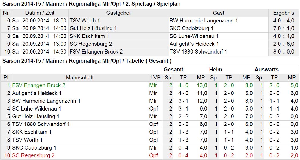
Task: Click Gut Holz Häusling 1 host entry
Action: (93, 28)
